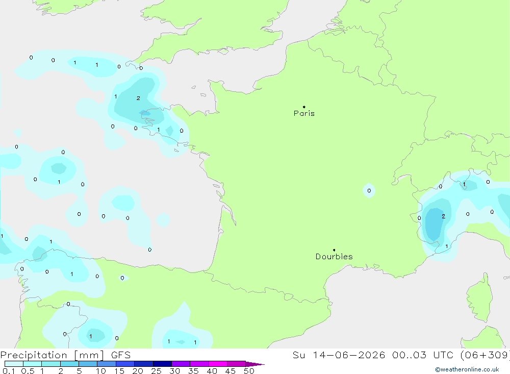The width and height of the screenshot is (510, 374).
Task: Click the '00..03 UTC' time range text
Action: pyautogui.click(x=423, y=355)
